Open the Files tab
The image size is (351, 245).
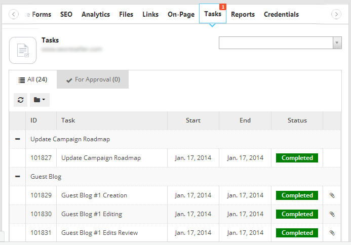click(126, 14)
